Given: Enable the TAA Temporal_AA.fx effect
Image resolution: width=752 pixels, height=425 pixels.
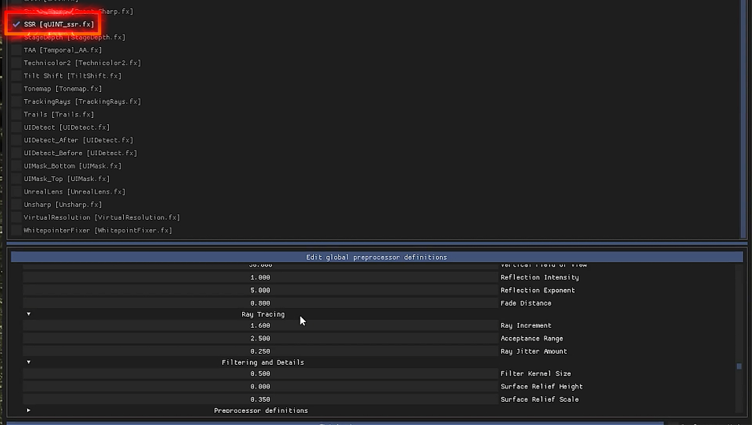Looking at the screenshot, I should (x=17, y=50).
